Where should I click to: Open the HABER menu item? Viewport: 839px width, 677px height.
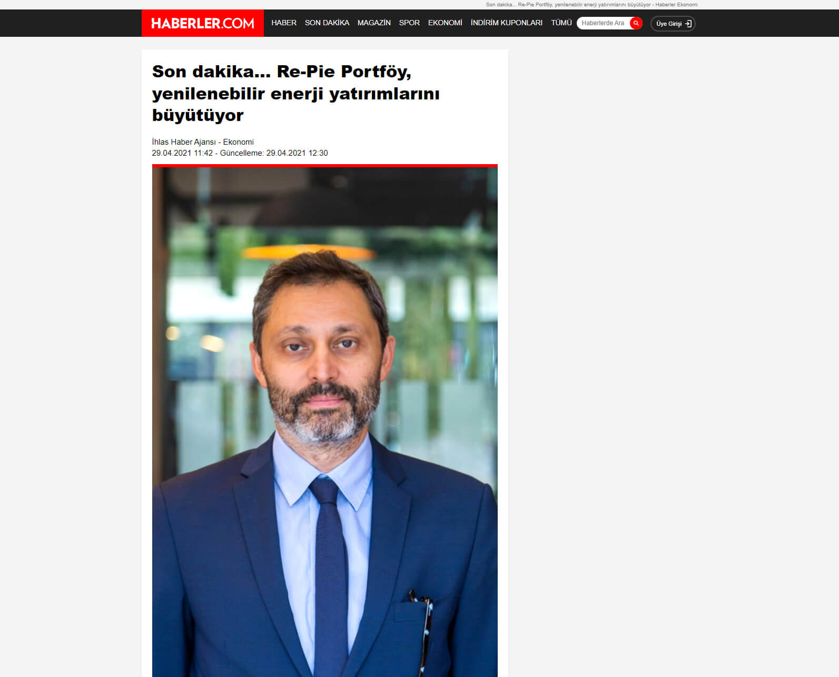click(284, 23)
